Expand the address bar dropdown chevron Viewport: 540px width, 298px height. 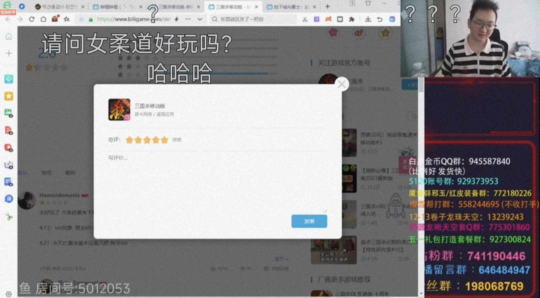(200, 19)
